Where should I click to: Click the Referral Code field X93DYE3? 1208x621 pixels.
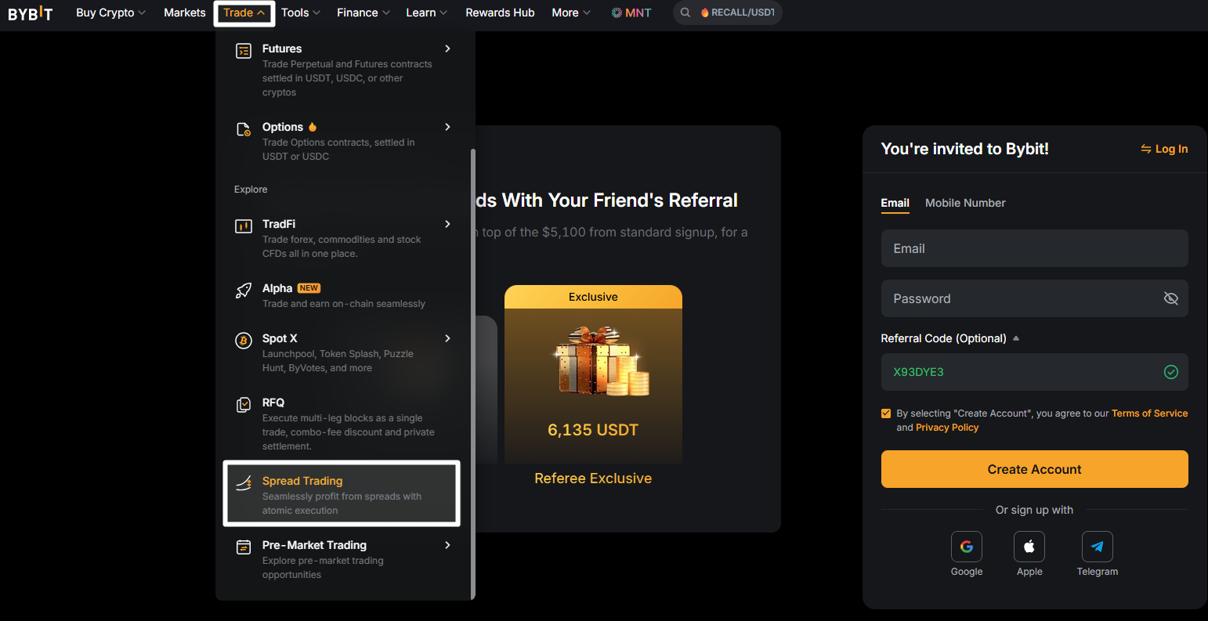point(1034,372)
